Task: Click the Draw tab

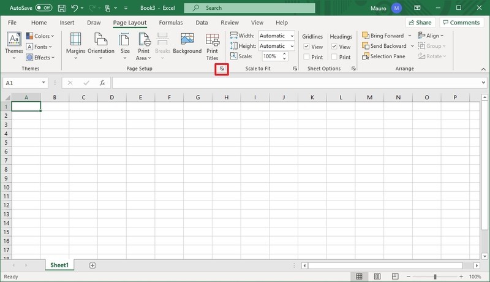Action: 94,23
